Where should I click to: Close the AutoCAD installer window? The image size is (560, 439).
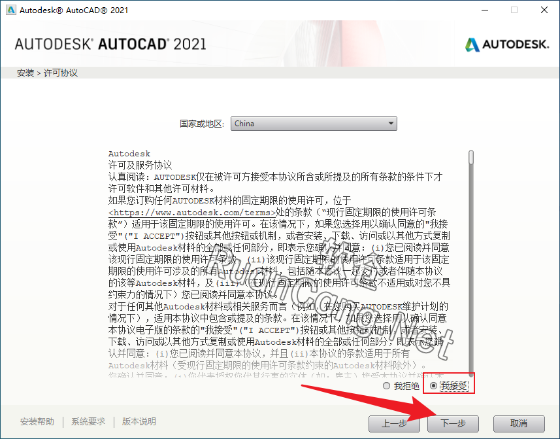(544, 10)
